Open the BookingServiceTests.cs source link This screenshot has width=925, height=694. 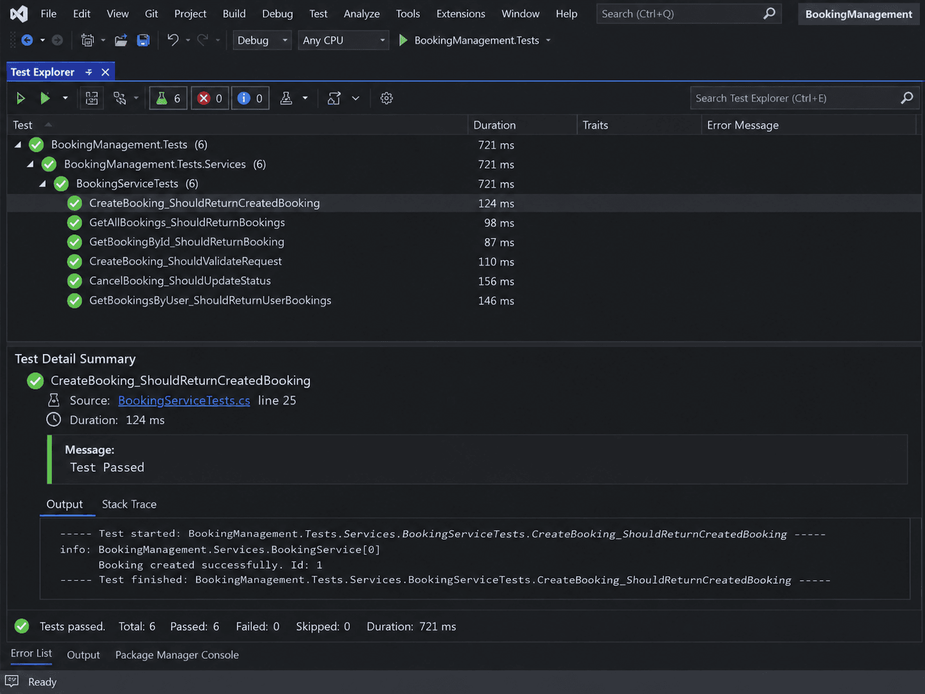(x=184, y=400)
